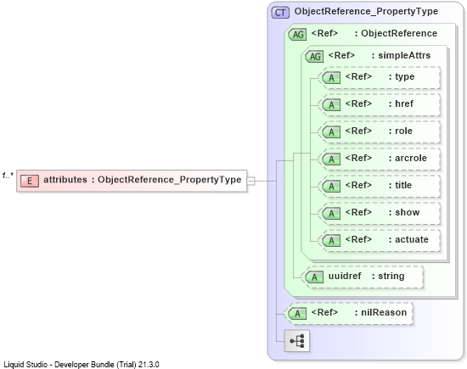467x369 pixels.
Task: Select the 'show' attribute reference
Action: [x=379, y=213]
